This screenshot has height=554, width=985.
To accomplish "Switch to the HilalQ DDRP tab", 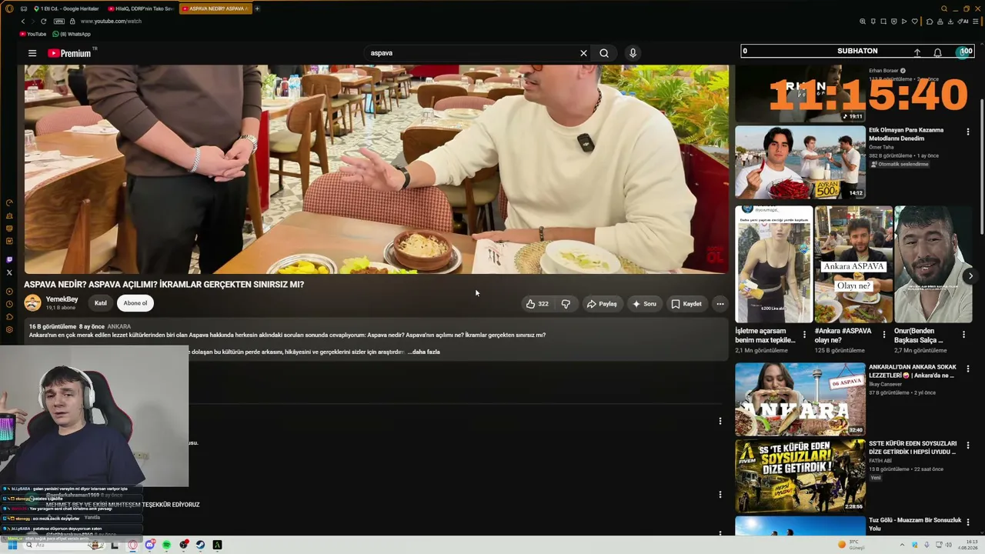I will pos(142,8).
